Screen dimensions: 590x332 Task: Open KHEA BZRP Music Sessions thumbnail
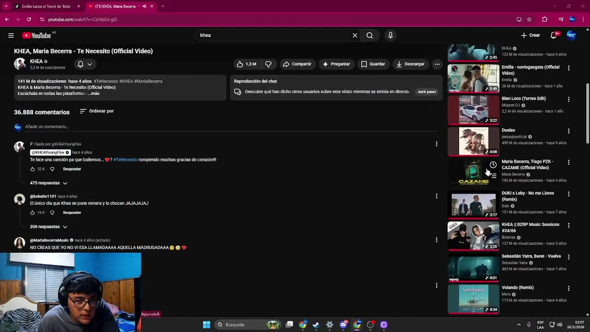(x=473, y=236)
